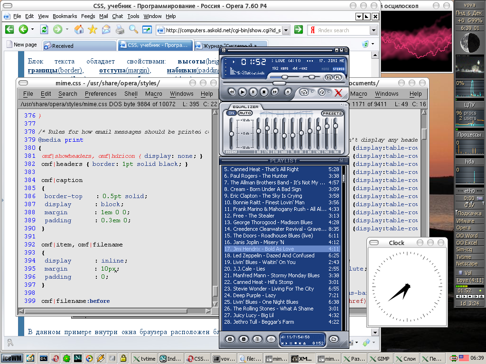Open dropdown next to Opera Forward button

pyautogui.click(x=67, y=30)
